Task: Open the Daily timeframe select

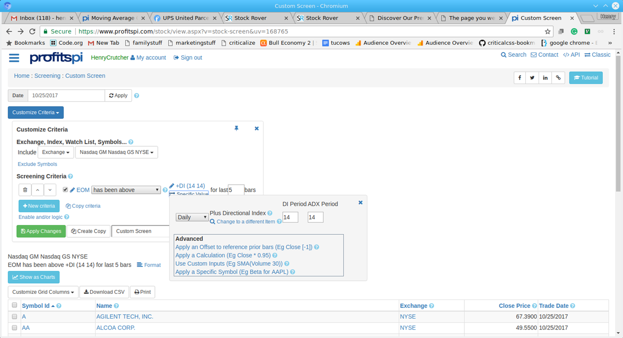Action: [x=192, y=217]
